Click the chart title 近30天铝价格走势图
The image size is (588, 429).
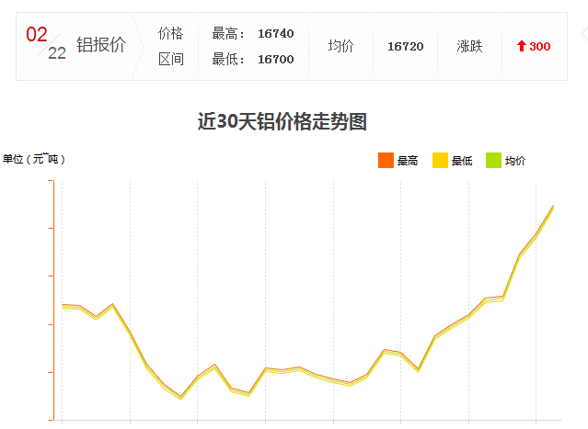[x=282, y=121]
